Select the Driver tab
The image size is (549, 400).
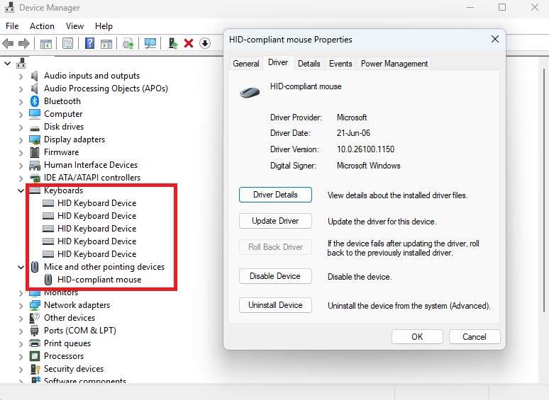[278, 62]
